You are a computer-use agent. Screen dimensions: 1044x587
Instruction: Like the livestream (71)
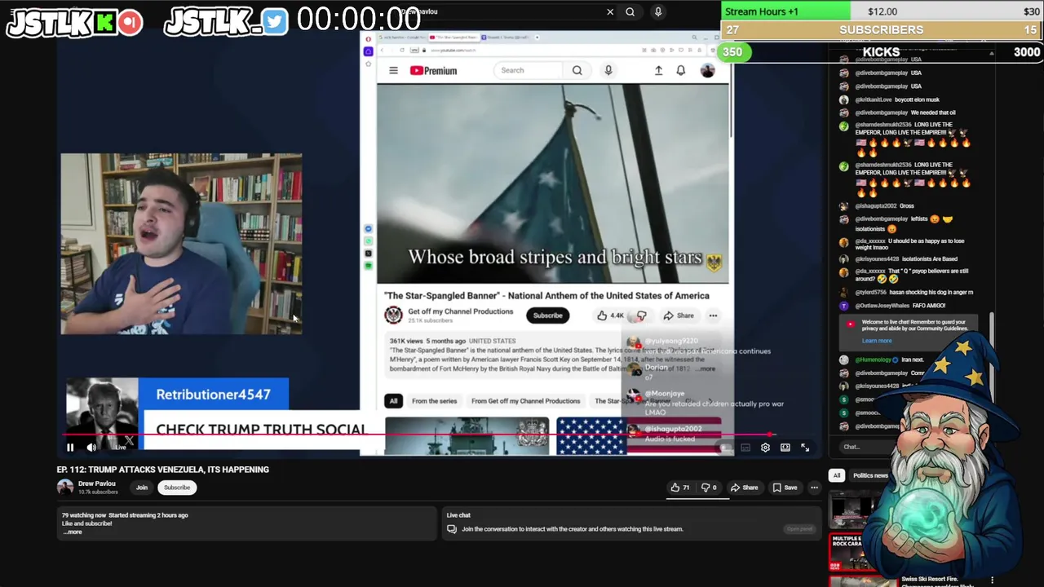pos(679,488)
